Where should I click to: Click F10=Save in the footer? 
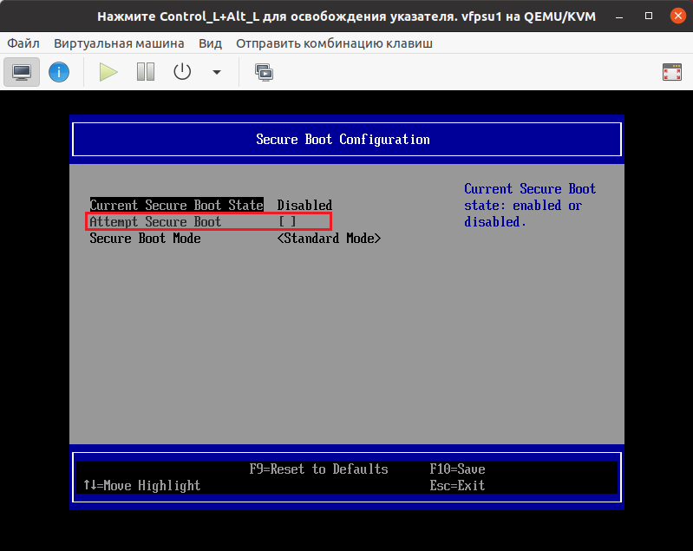[457, 469]
